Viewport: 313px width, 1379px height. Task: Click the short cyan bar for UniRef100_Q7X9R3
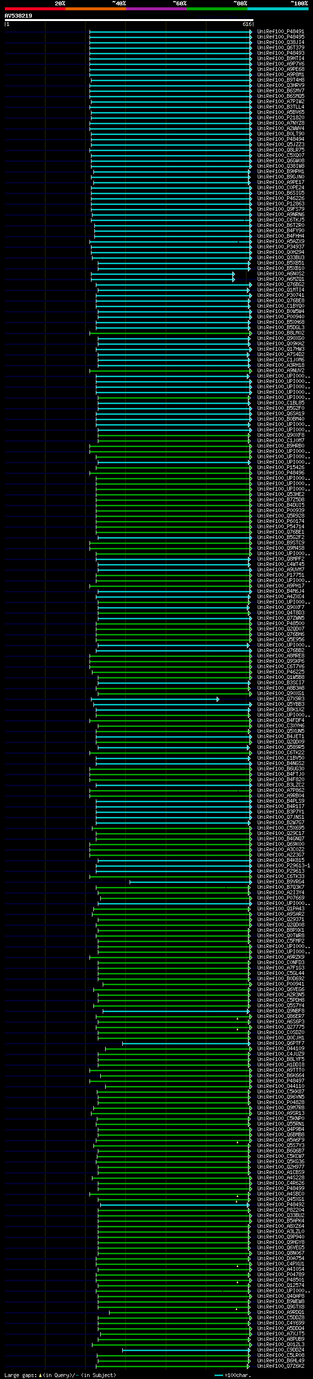155,699
